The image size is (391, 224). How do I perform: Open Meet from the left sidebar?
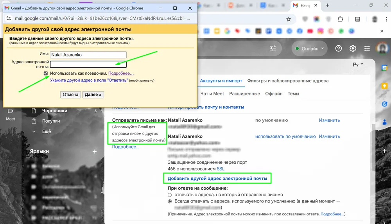(11, 114)
